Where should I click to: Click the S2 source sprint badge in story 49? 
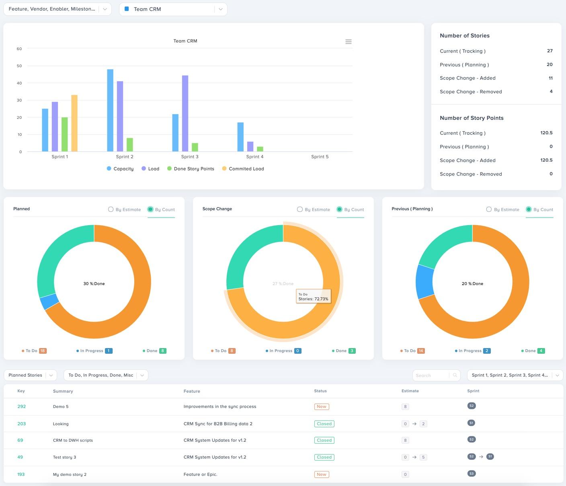point(472,457)
